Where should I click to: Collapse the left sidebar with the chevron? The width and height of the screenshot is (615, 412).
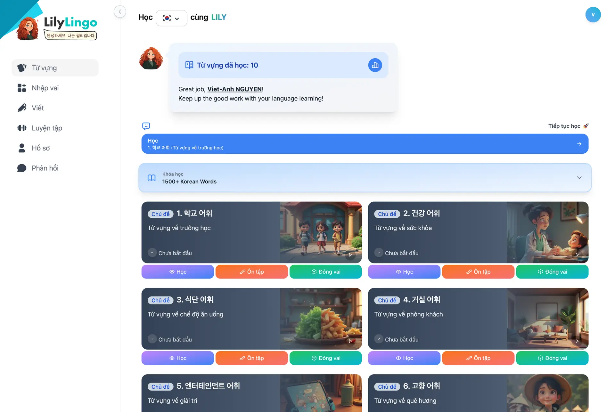coord(120,11)
